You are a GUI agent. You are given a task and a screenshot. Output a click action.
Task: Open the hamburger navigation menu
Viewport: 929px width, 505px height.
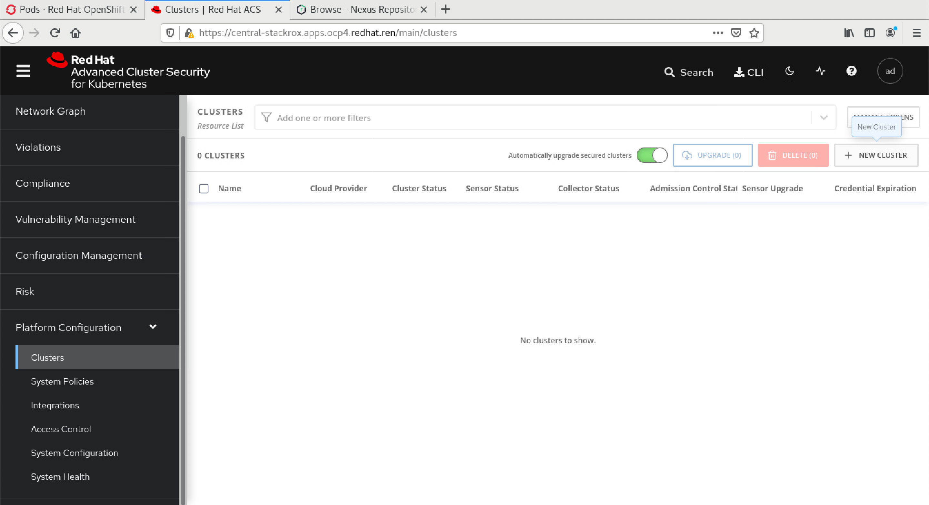[x=23, y=71]
